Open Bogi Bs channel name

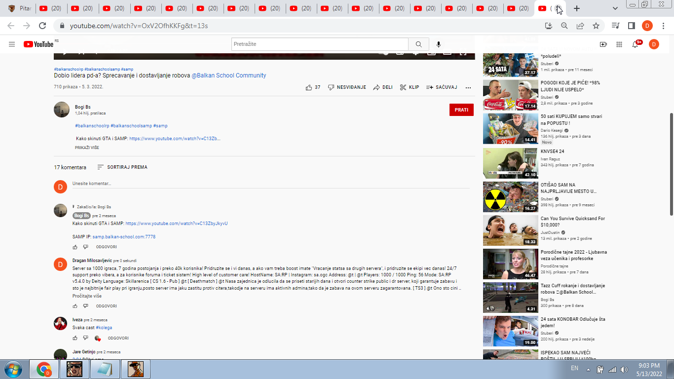pyautogui.click(x=82, y=107)
